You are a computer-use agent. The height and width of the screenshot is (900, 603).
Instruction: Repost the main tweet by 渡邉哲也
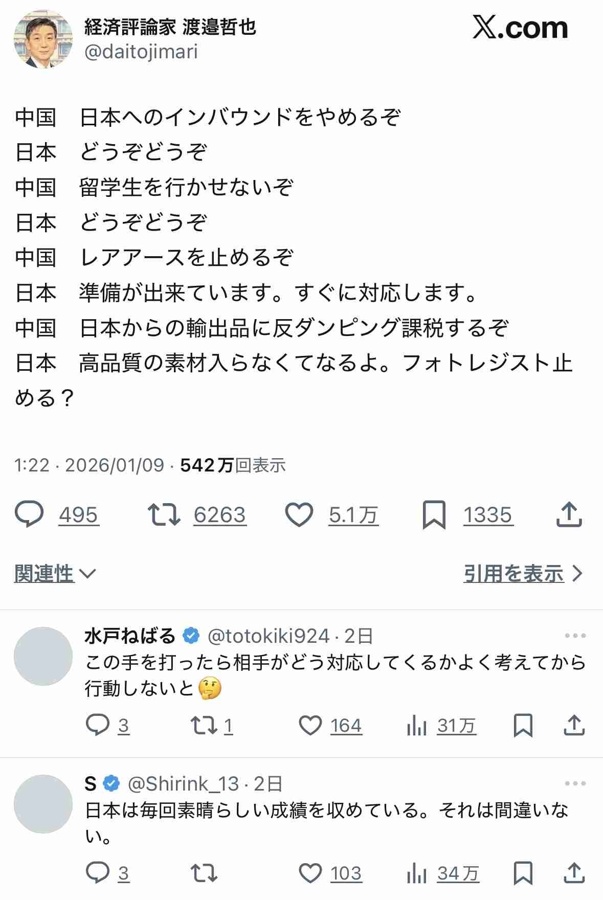(x=164, y=514)
